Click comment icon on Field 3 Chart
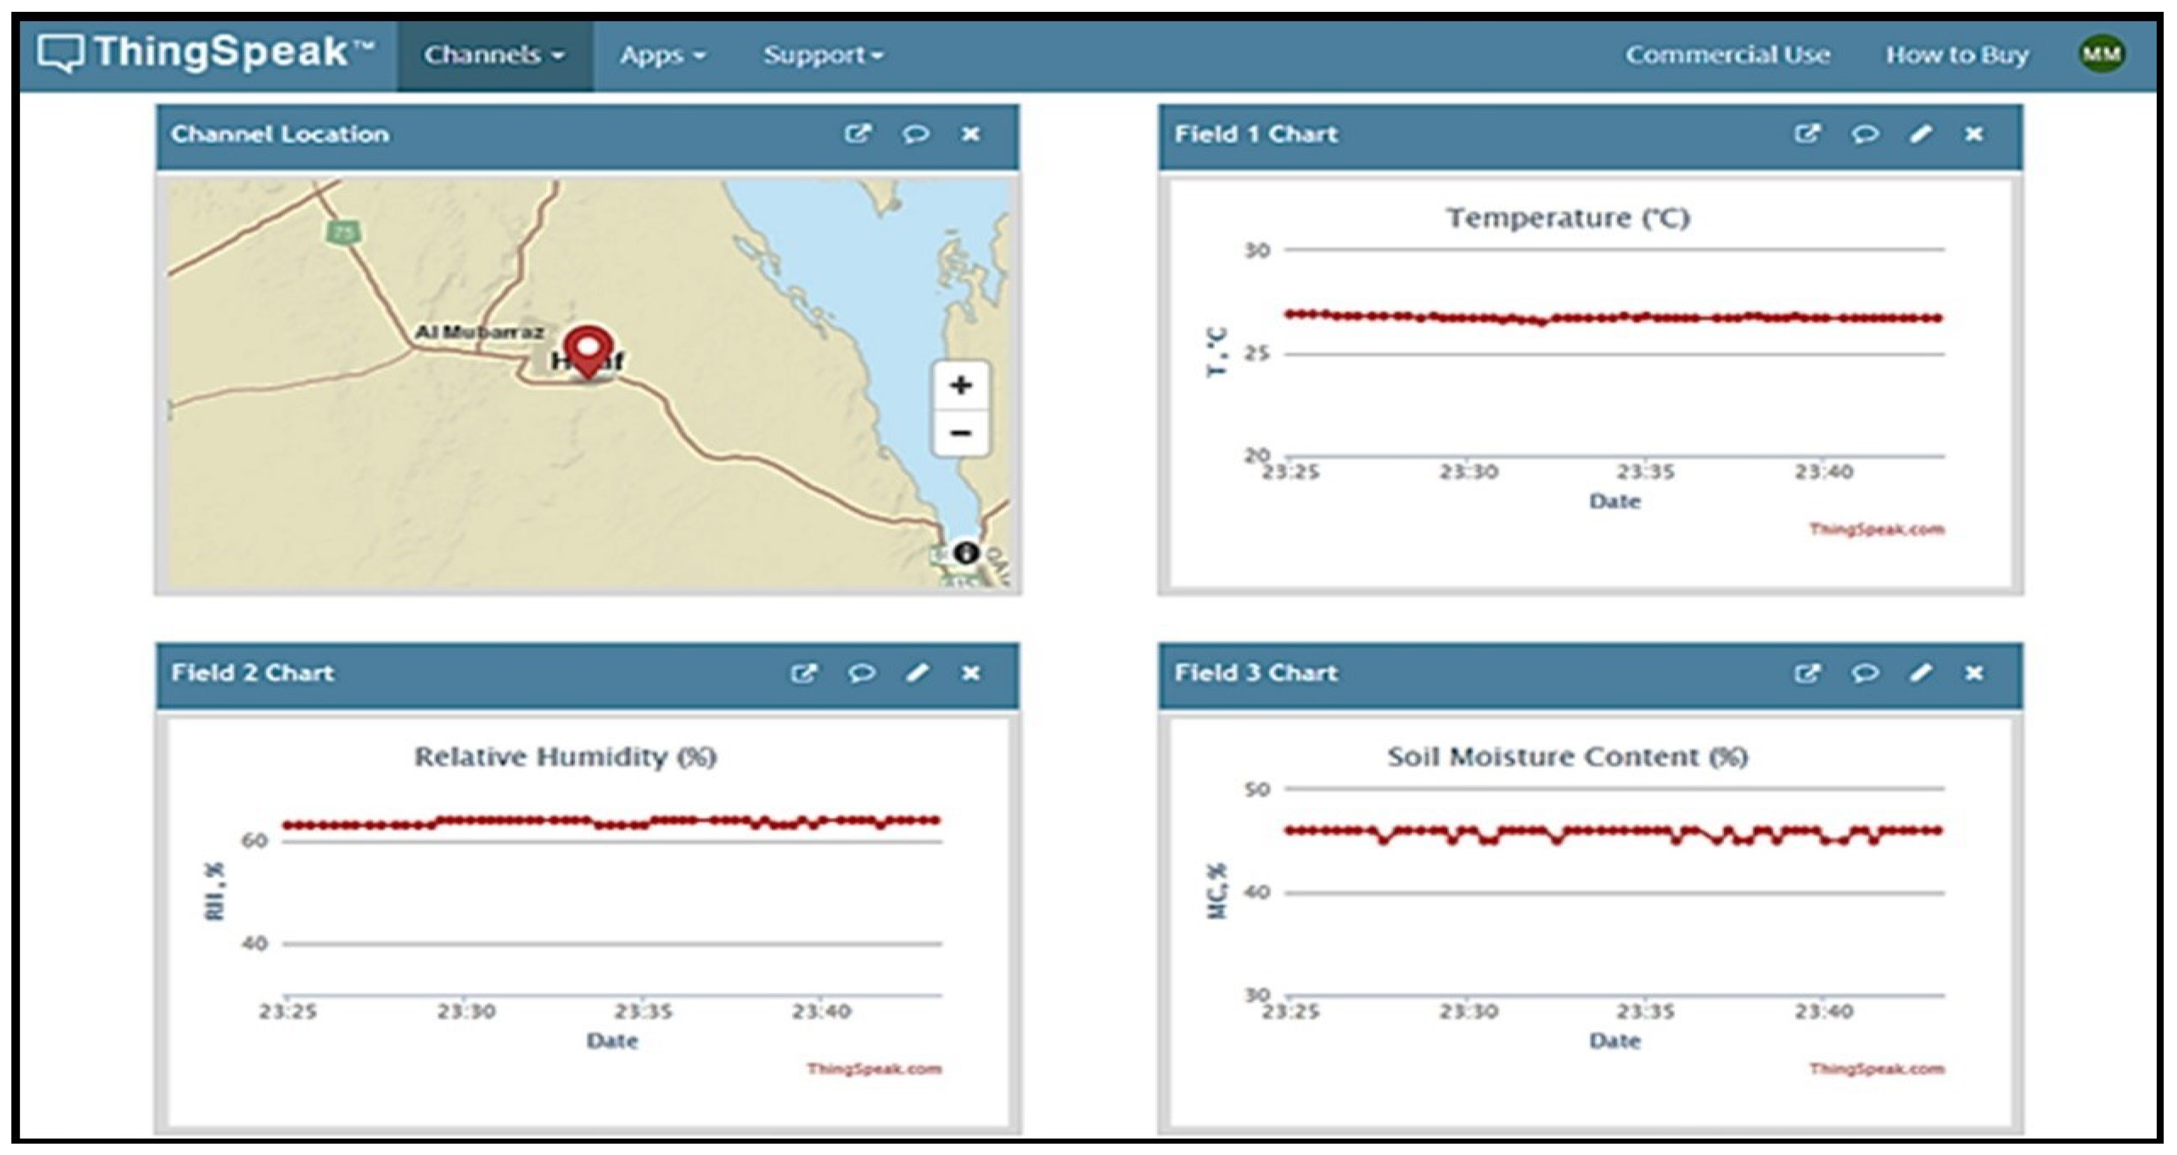 tap(1865, 673)
